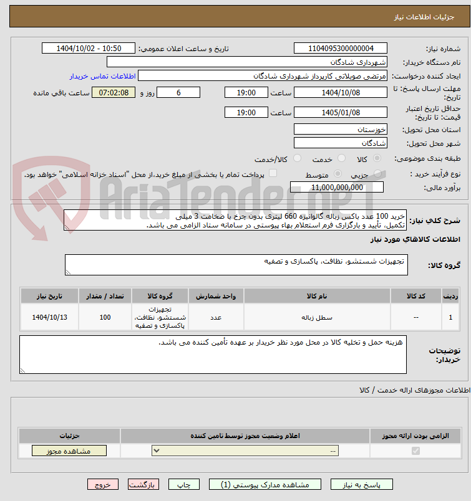
Task: Click the پاسخ به نیاز button
Action: 362,485
